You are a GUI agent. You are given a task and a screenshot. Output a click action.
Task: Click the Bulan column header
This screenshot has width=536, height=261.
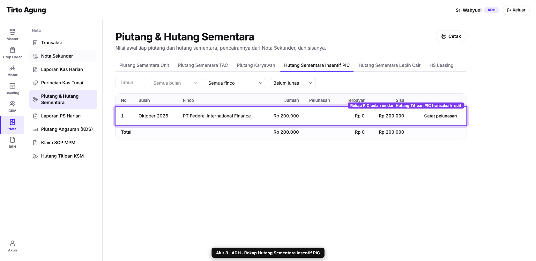point(144,100)
